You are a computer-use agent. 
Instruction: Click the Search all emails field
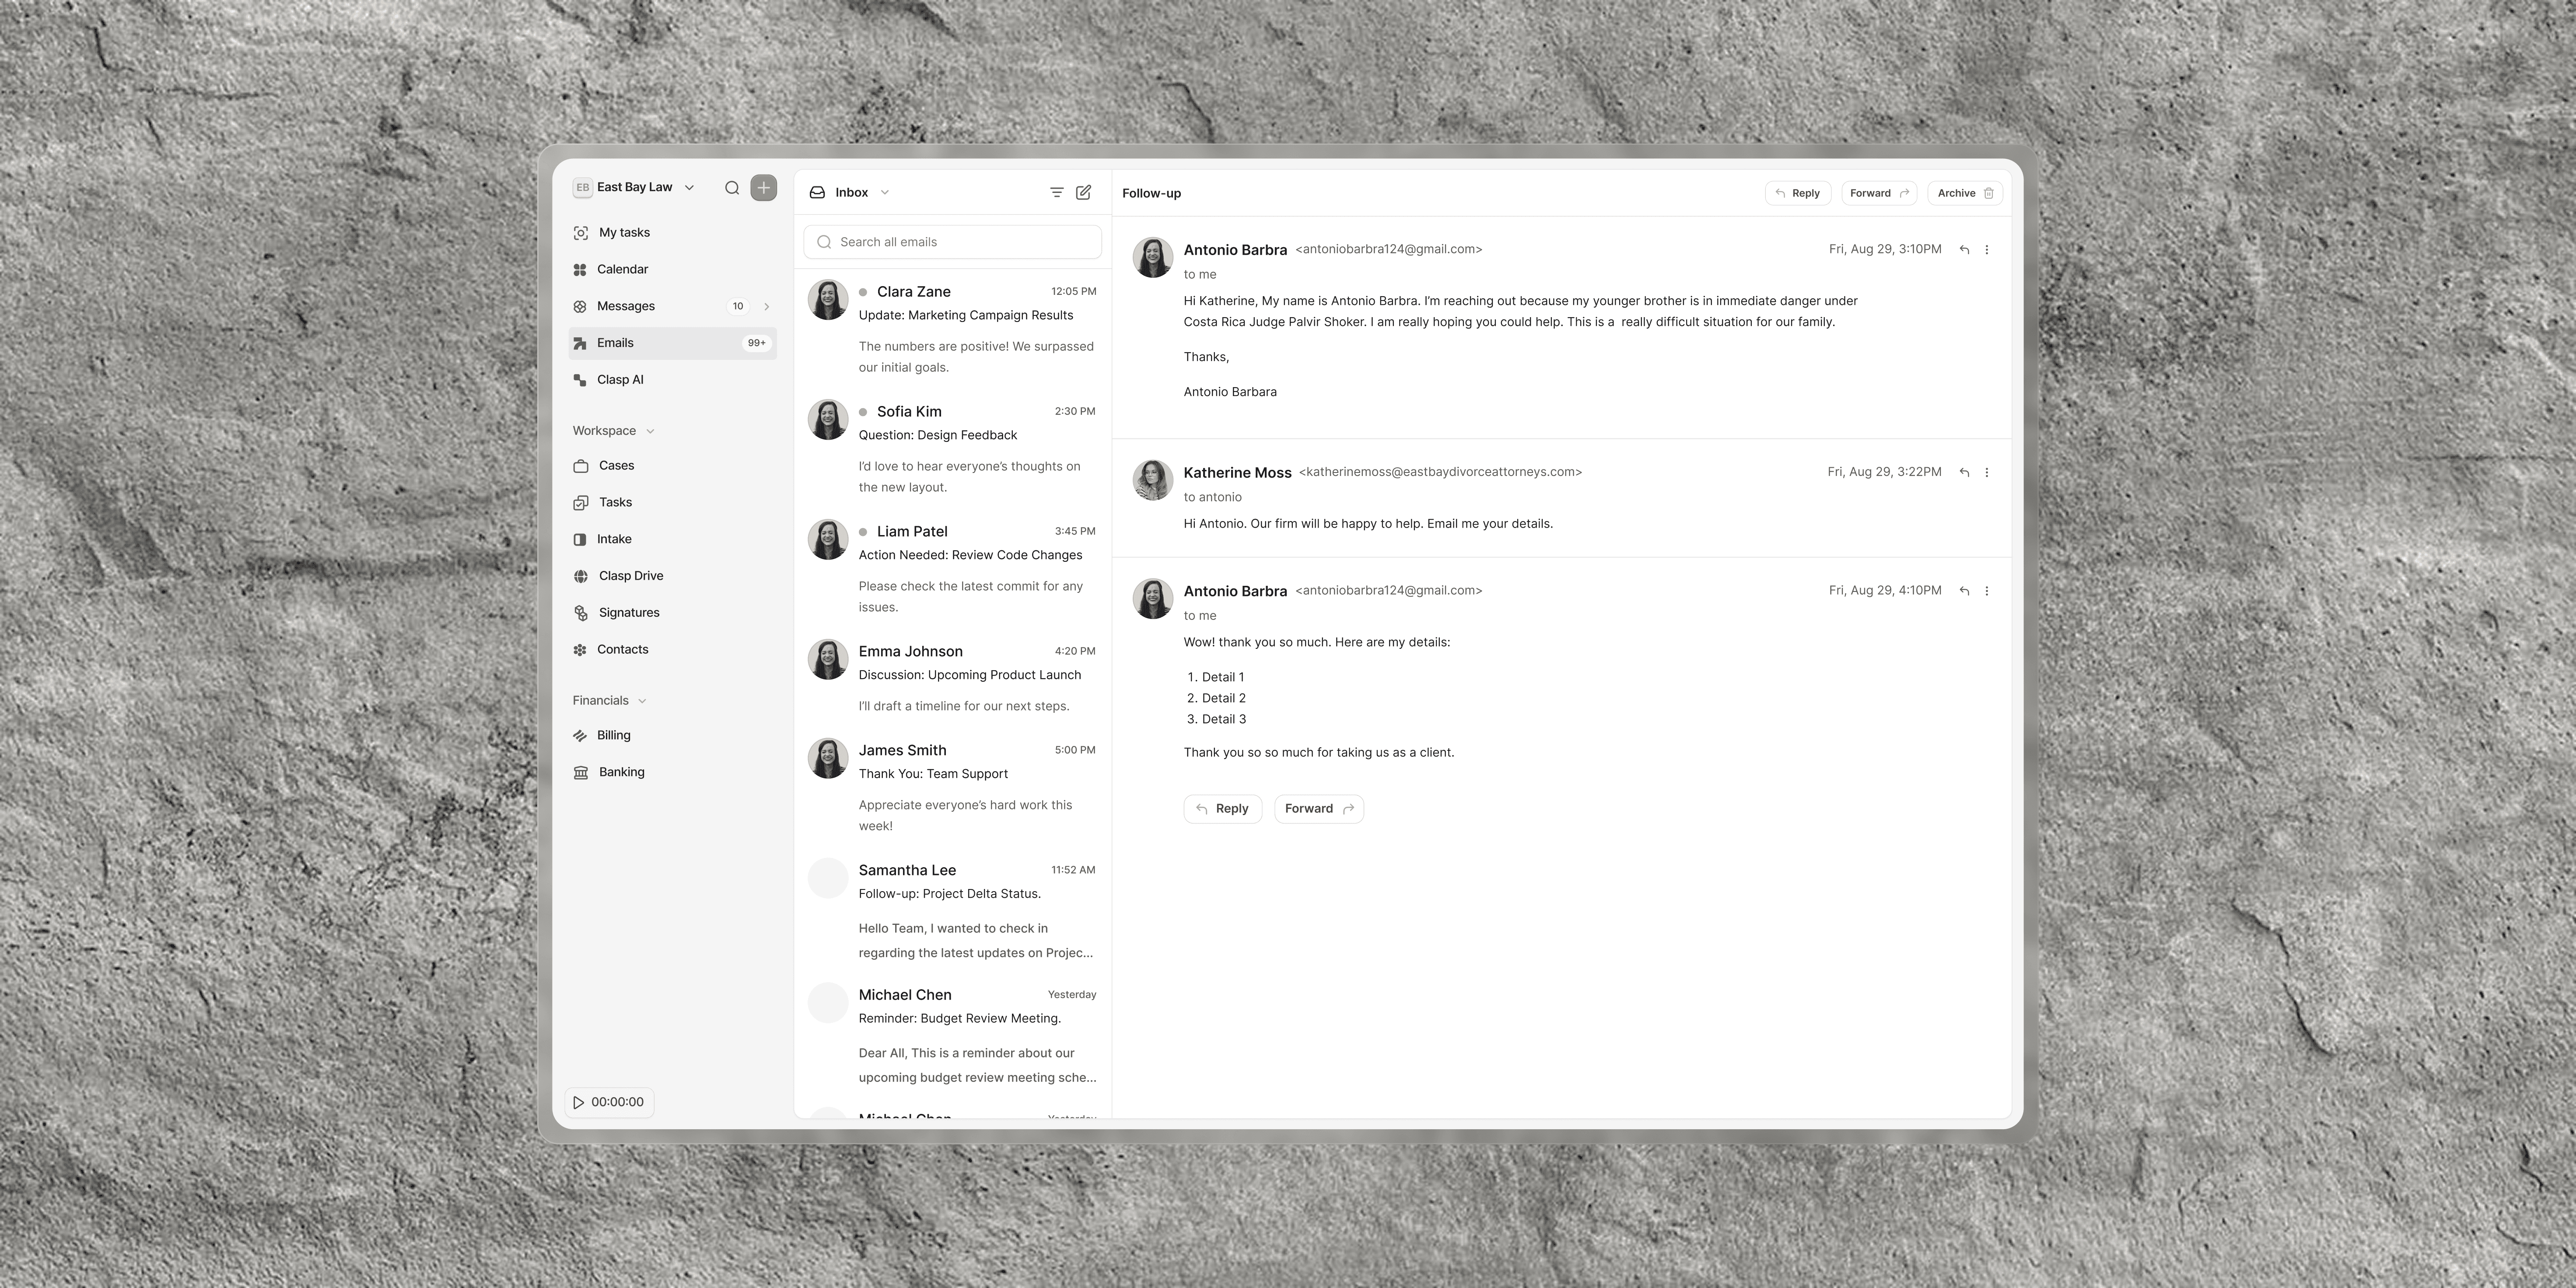pos(952,242)
